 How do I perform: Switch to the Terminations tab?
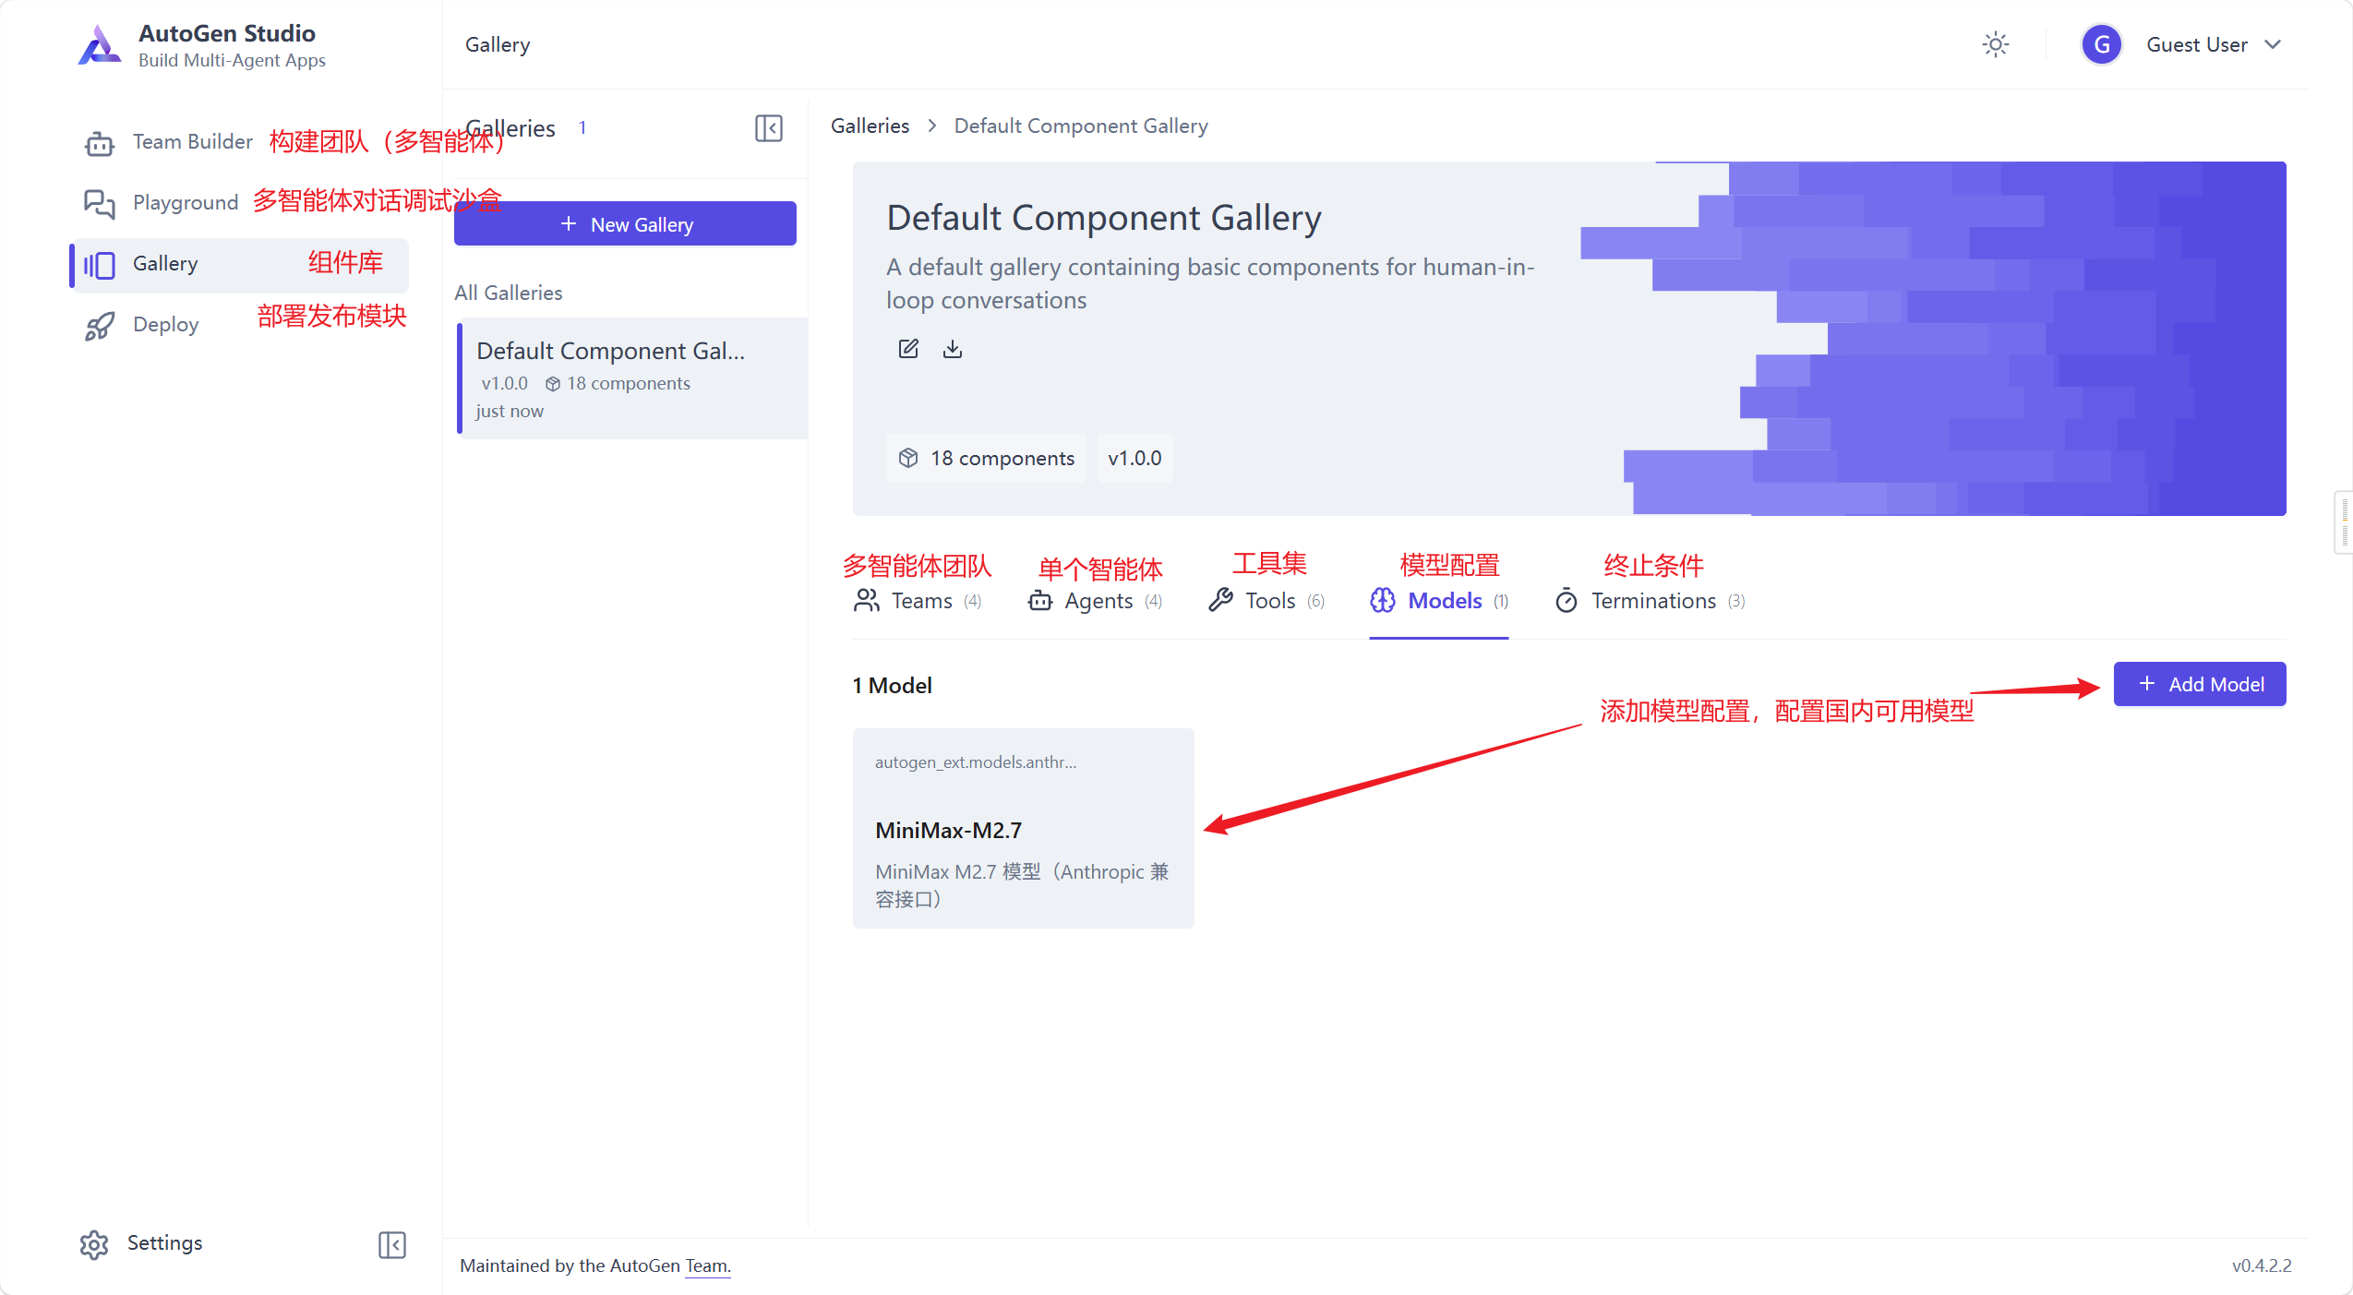(x=1650, y=601)
